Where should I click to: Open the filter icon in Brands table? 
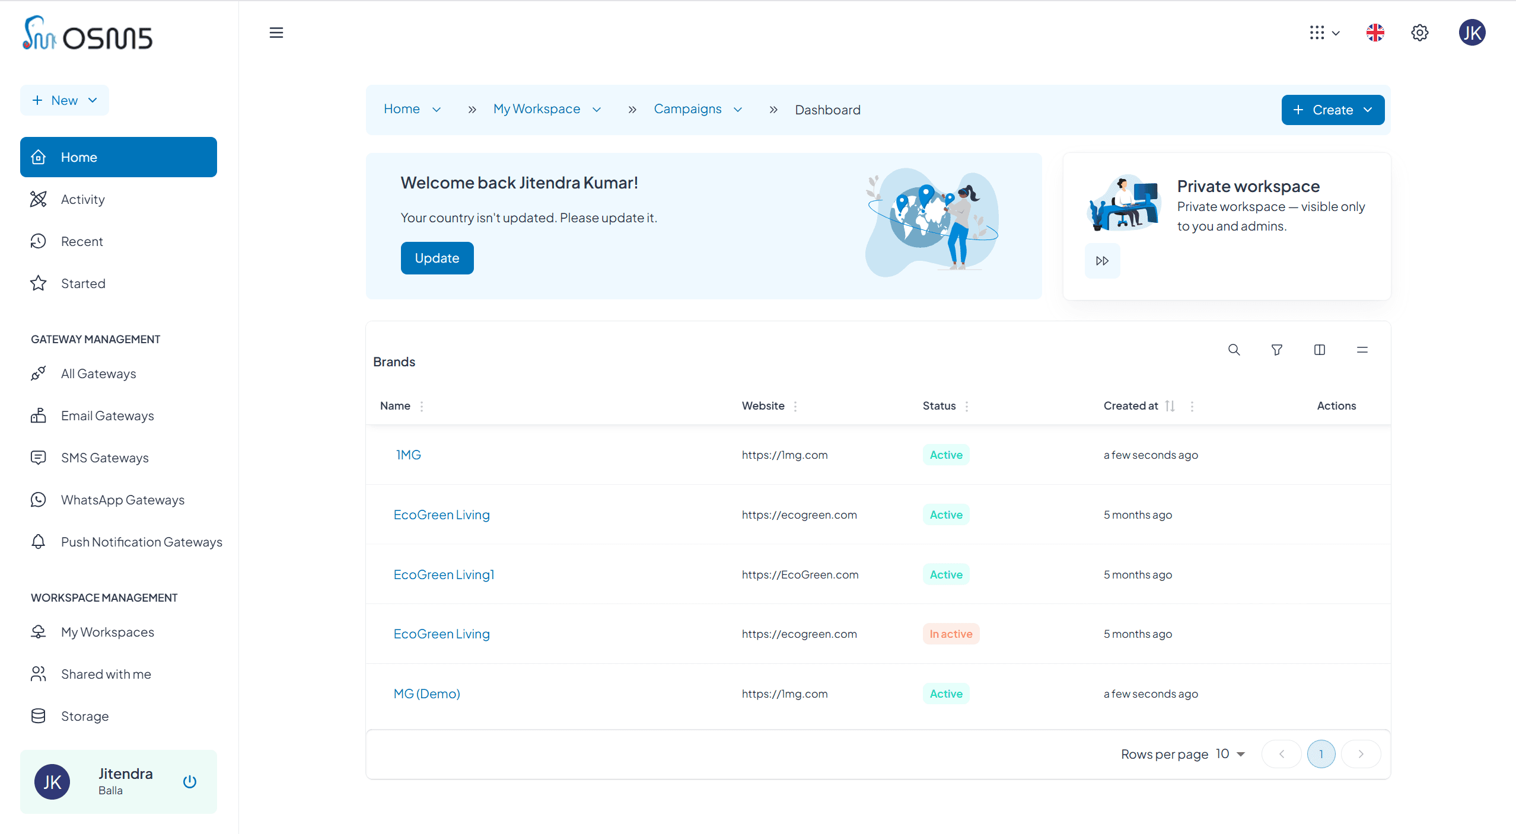[x=1276, y=350]
